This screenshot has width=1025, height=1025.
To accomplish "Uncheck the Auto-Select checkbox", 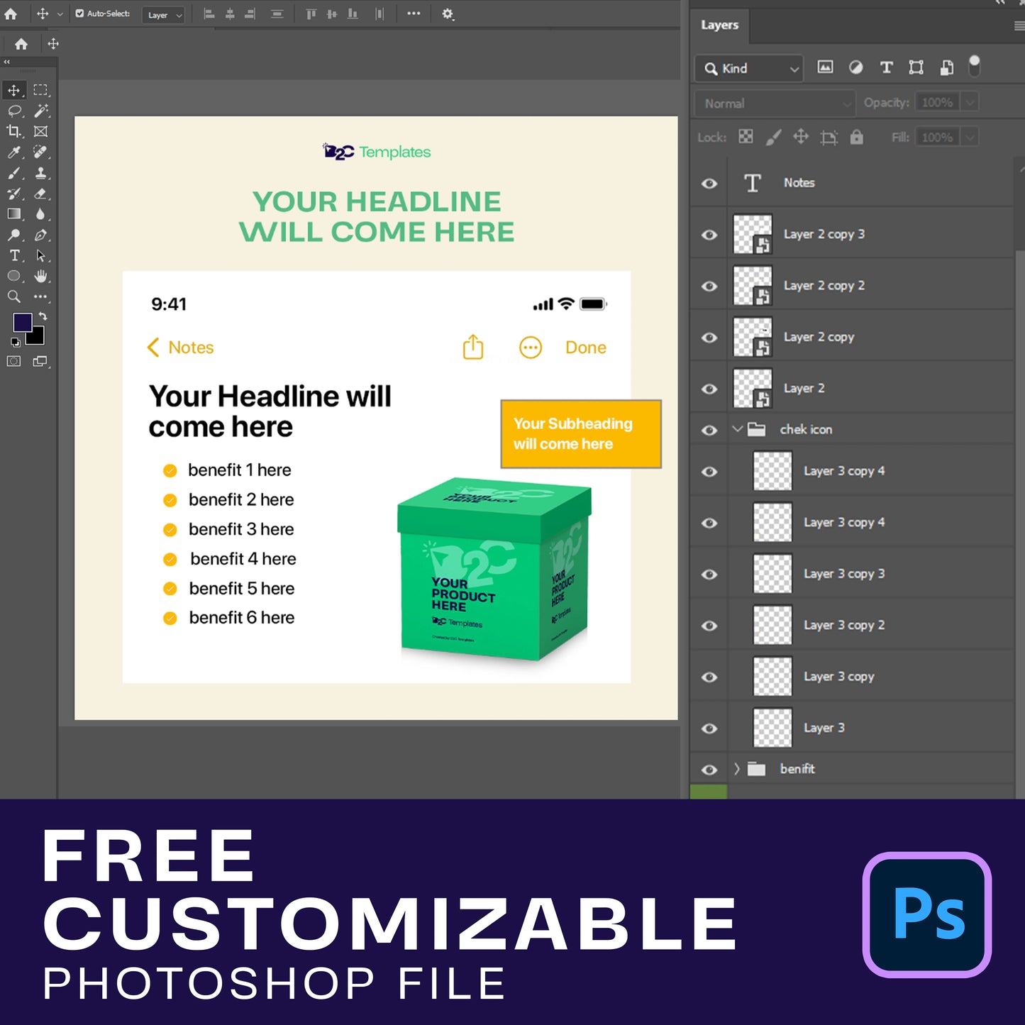I will click(x=79, y=13).
